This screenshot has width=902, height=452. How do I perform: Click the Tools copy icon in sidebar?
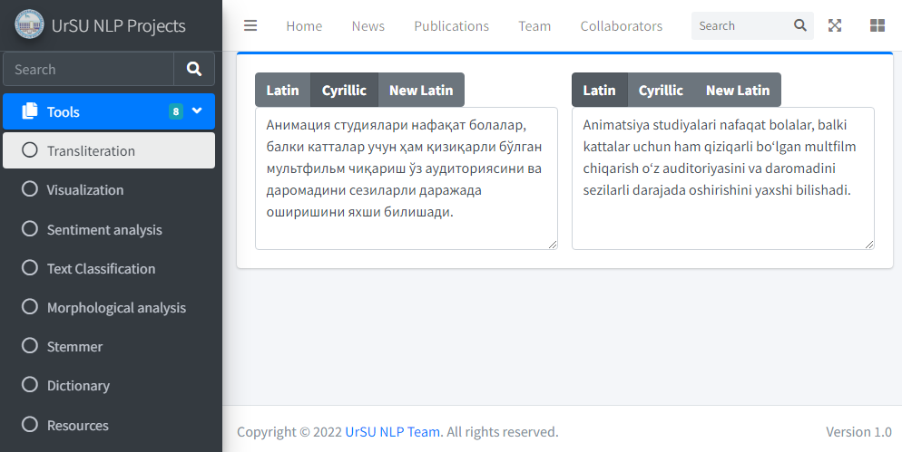(30, 111)
